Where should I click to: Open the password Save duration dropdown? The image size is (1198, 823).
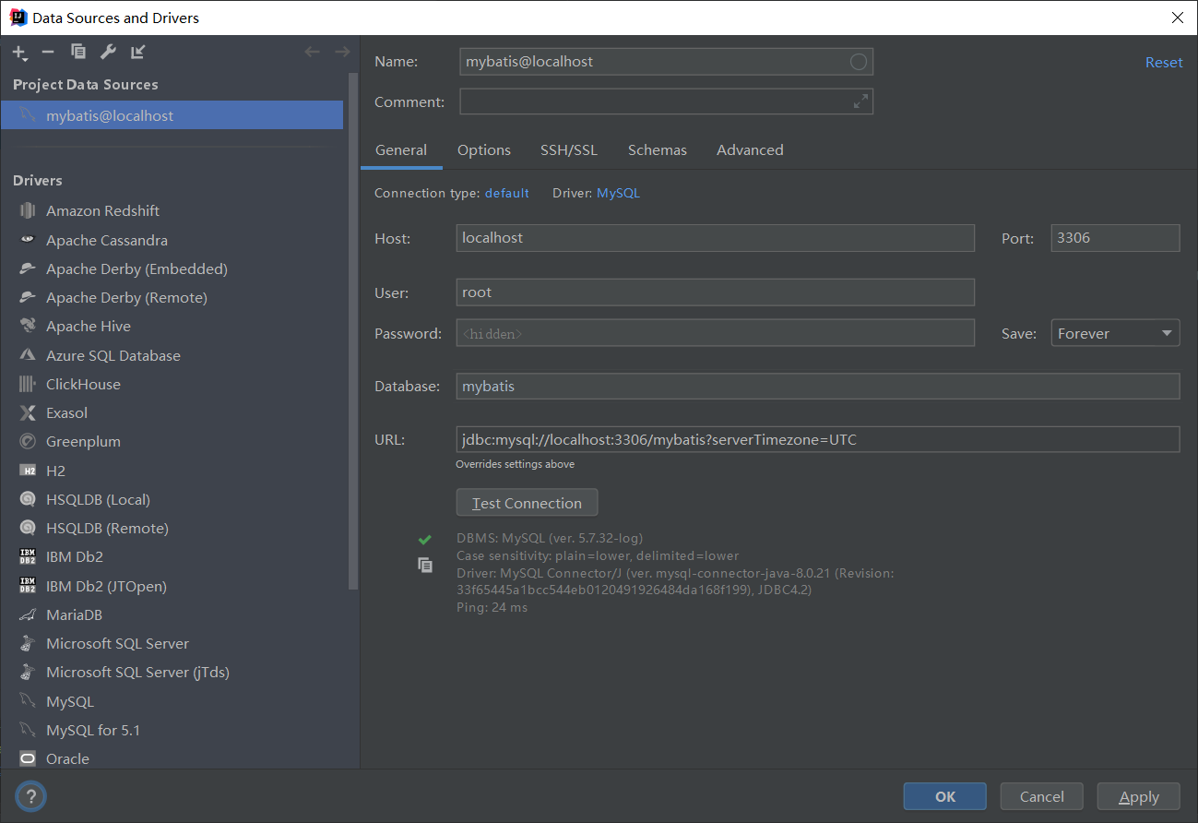click(x=1115, y=332)
